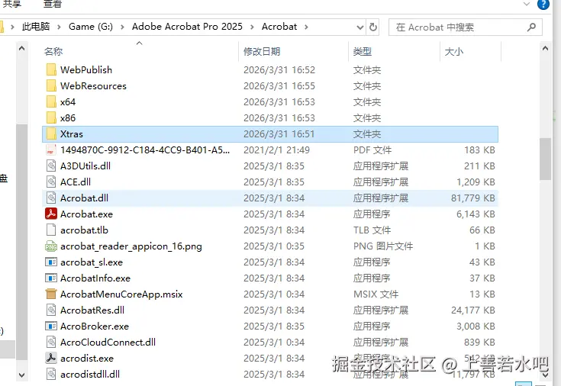Image resolution: width=561 pixels, height=386 pixels.
Task: Click the search magnifier icon
Action: pyautogui.click(x=532, y=27)
